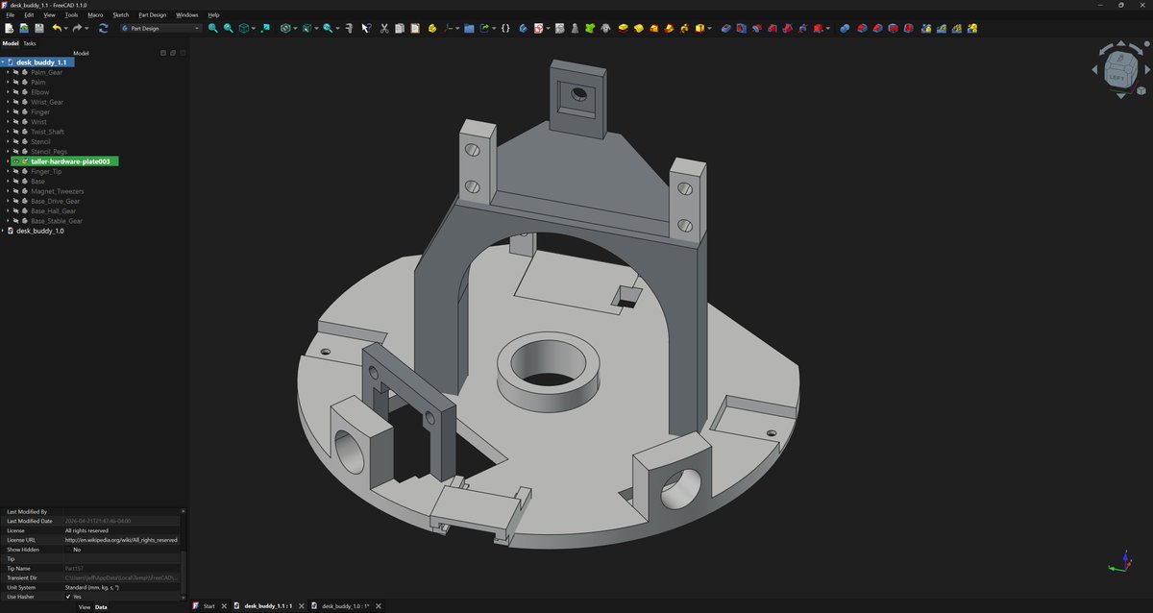Image resolution: width=1153 pixels, height=613 pixels.
Task: Open the Sketch menu
Action: click(121, 14)
